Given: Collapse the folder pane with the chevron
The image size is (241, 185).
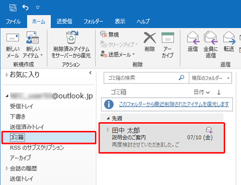Looking at the screenshot, I should [91, 73].
